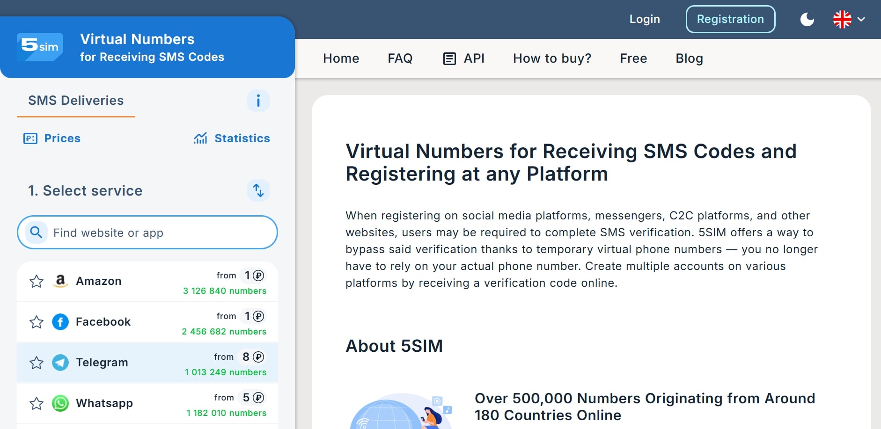Toggle dark mode moon icon
The image size is (881, 429).
[807, 19]
